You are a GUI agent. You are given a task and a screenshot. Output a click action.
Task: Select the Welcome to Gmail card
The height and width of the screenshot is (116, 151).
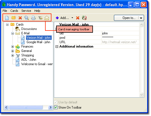tap(37, 64)
